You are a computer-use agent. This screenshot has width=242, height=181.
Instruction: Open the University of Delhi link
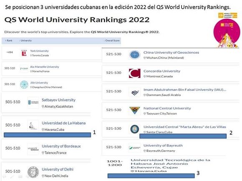coord(58,169)
